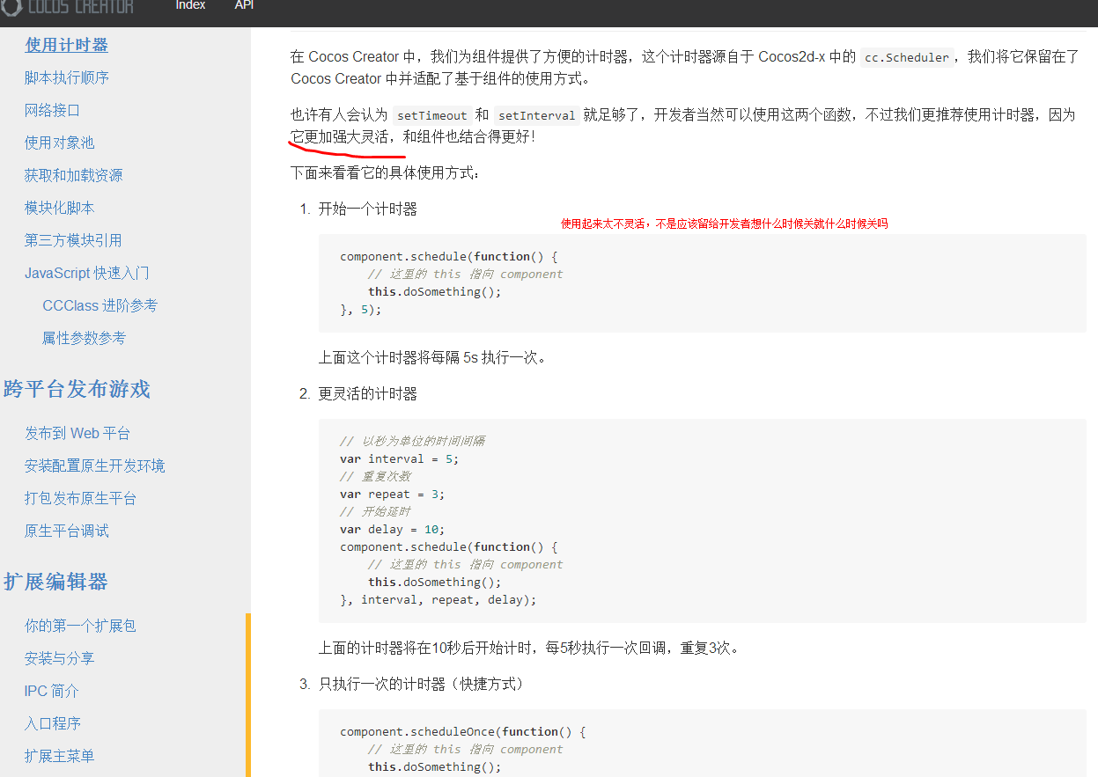This screenshot has width=1098, height=777.
Task: Click the cc.Scheduler inline code
Action: [x=907, y=57]
